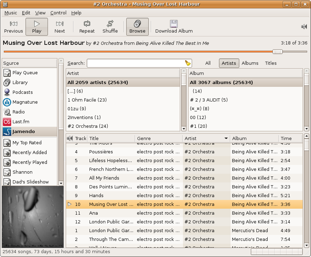Open the volume control speaker icon

click(x=304, y=27)
